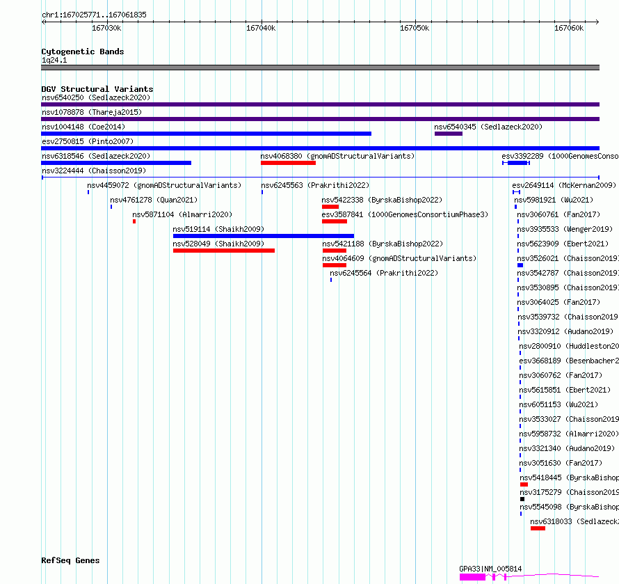Open nsv4761278 (Quan2021) variant label
The image size is (619, 584).
click(x=154, y=200)
